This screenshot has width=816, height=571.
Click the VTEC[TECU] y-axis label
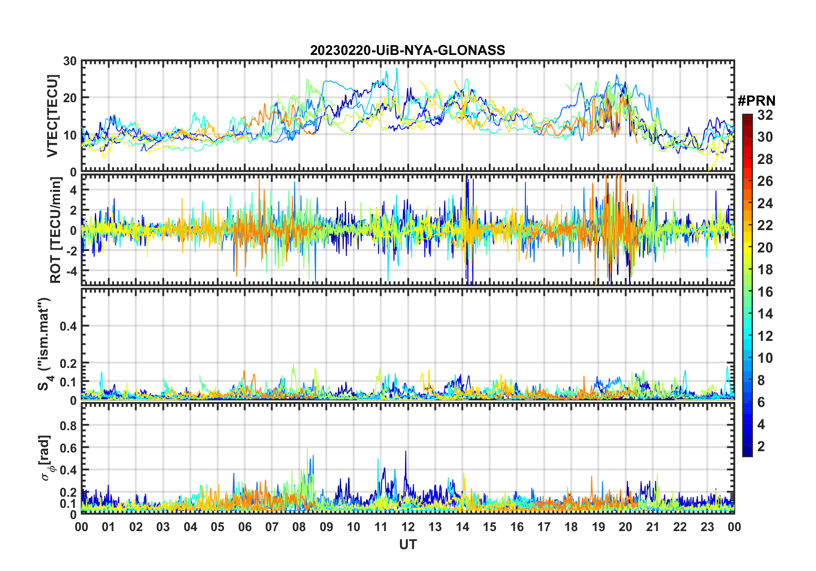pos(52,116)
